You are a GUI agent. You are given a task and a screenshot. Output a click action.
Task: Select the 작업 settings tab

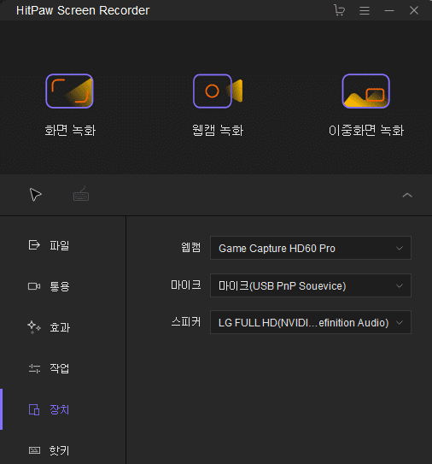(x=49, y=368)
